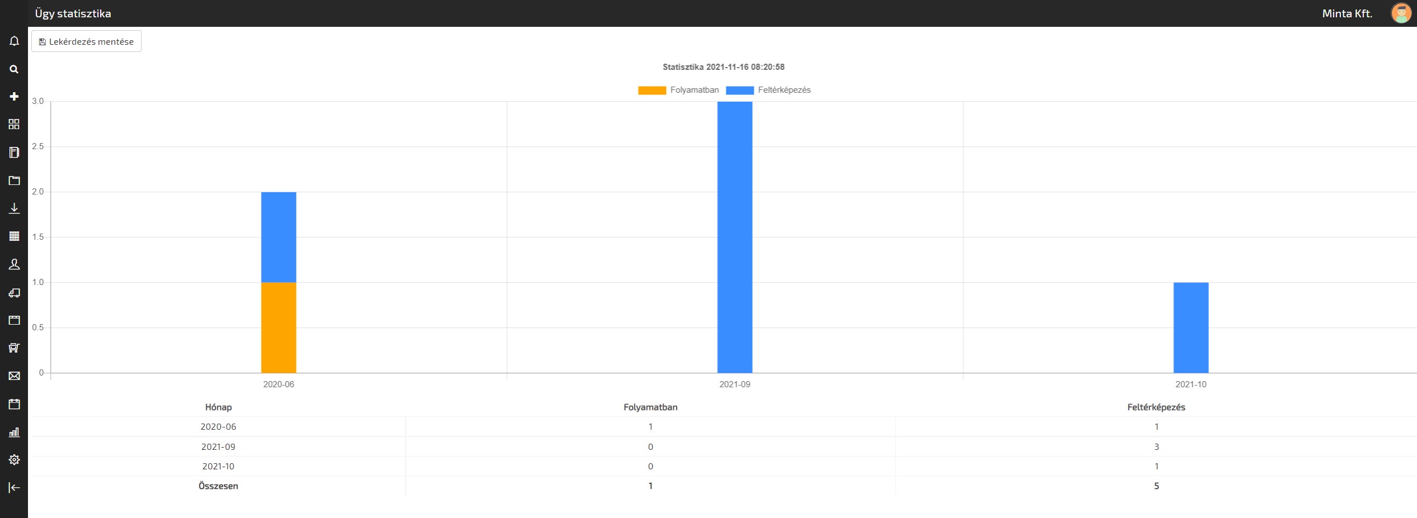This screenshot has height=518, width=1417.
Task: Click Lekérdezés mentése button
Action: point(86,41)
